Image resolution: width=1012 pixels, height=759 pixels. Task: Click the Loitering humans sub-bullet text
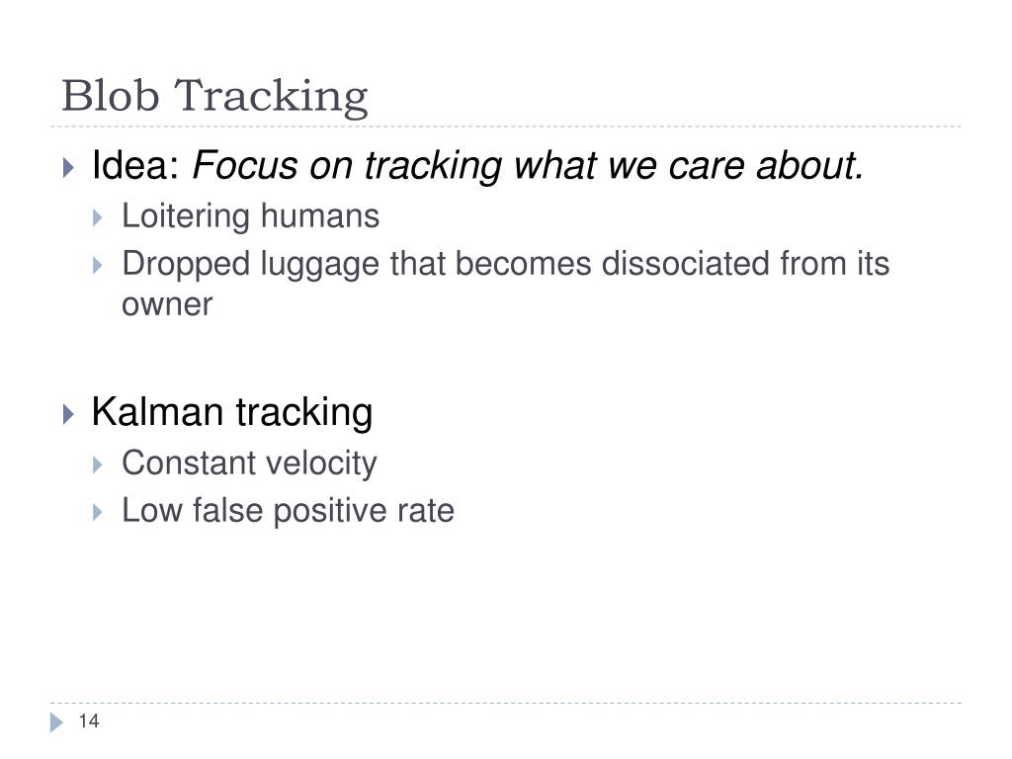tap(250, 215)
